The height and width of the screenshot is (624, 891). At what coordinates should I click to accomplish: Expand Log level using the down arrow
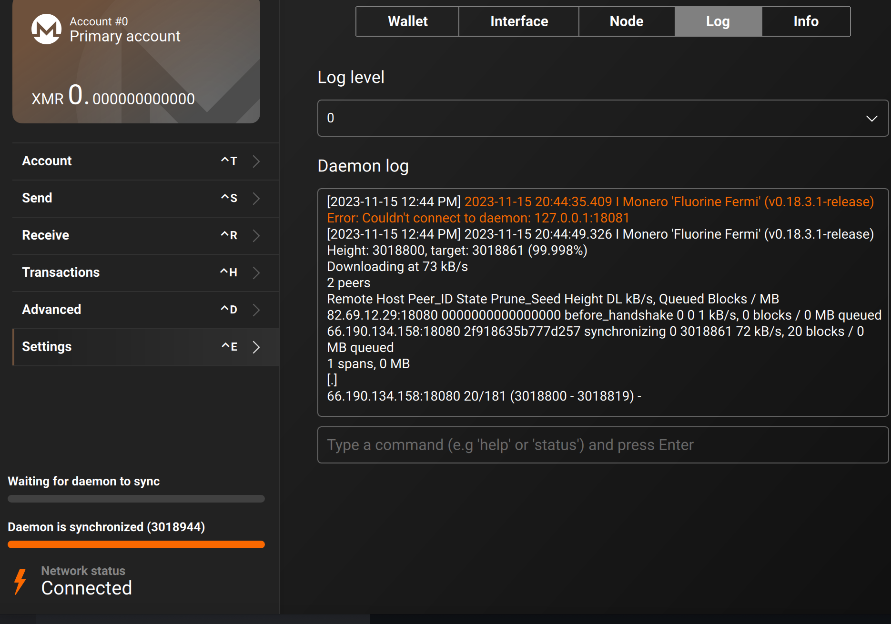click(x=871, y=118)
